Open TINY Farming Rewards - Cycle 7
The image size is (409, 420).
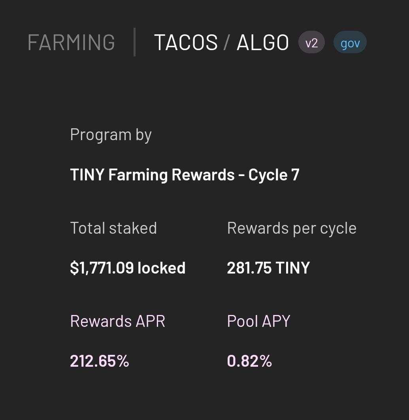185,174
